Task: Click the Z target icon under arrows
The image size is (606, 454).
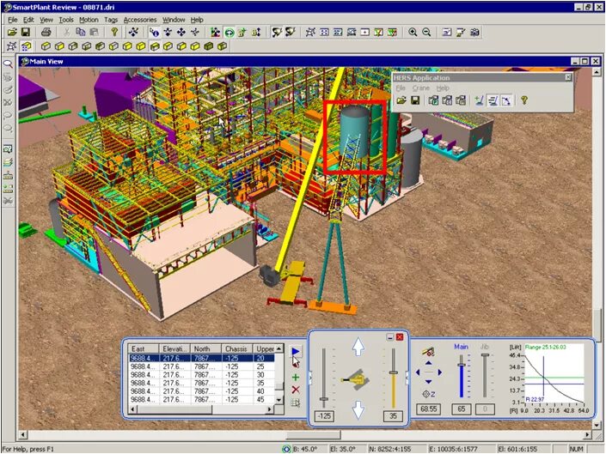Action: point(429,394)
